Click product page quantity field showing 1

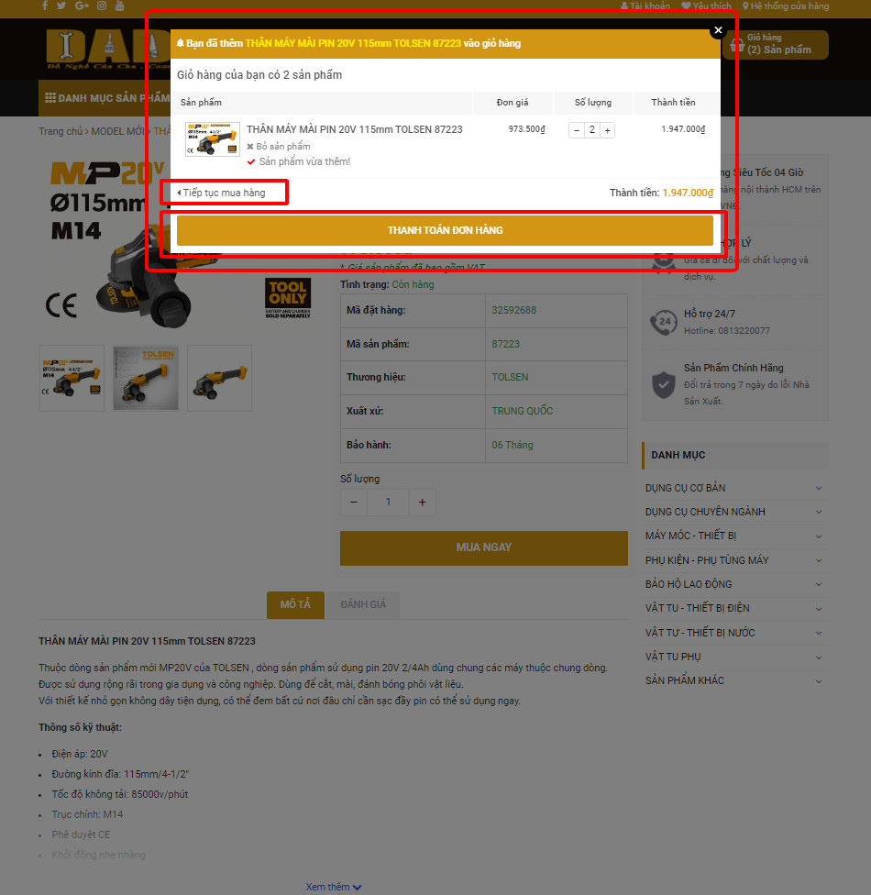(388, 503)
